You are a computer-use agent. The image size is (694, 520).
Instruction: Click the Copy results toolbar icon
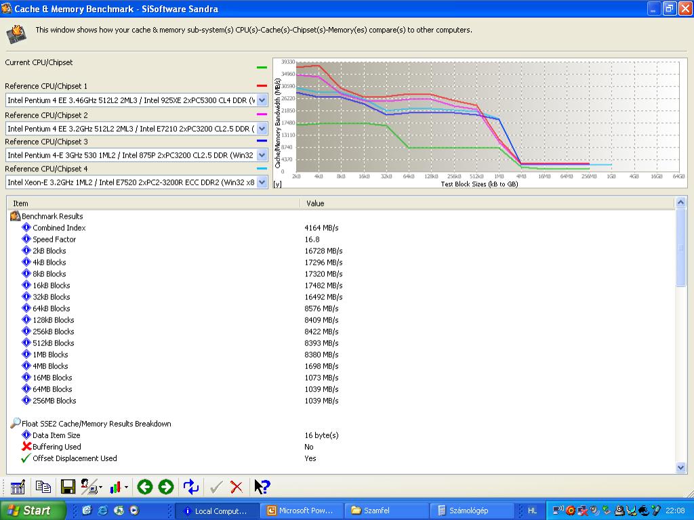tap(43, 487)
